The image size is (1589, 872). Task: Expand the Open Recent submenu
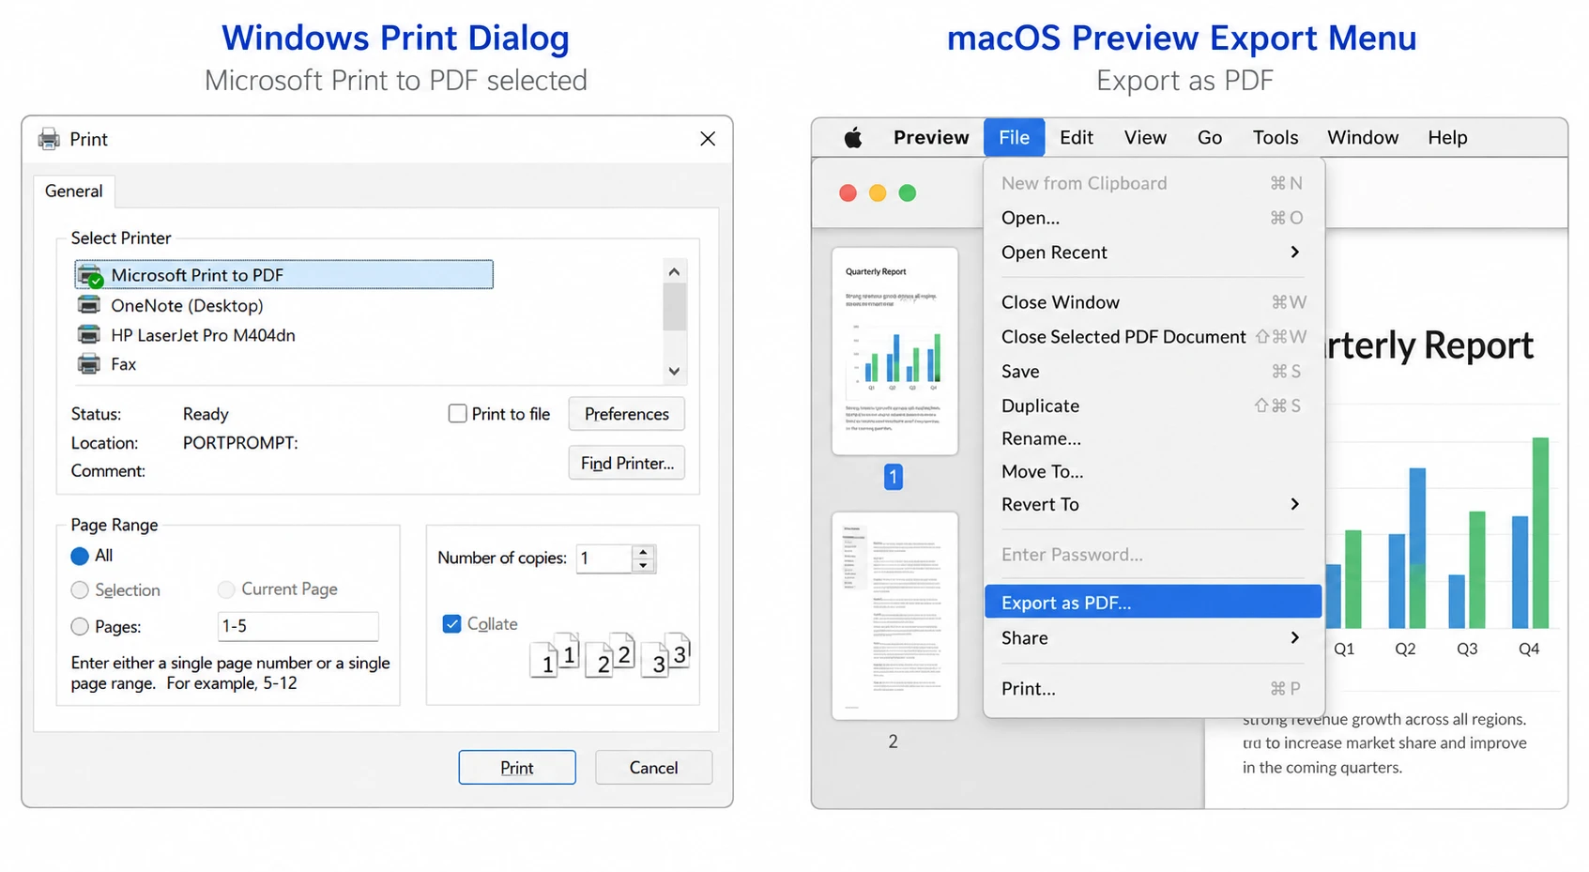1295,252
